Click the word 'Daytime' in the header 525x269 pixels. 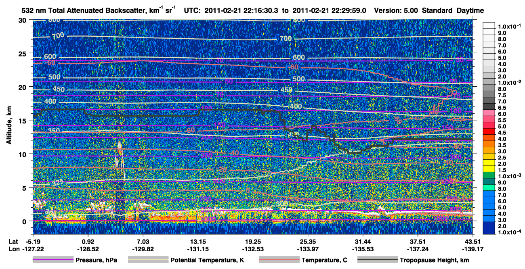tap(470, 10)
